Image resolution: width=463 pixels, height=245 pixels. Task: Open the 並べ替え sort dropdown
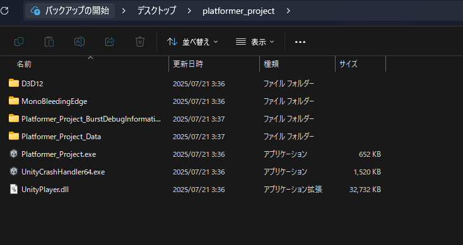tap(192, 42)
